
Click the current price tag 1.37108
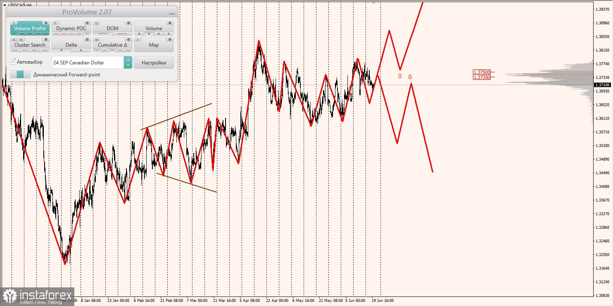point(602,85)
